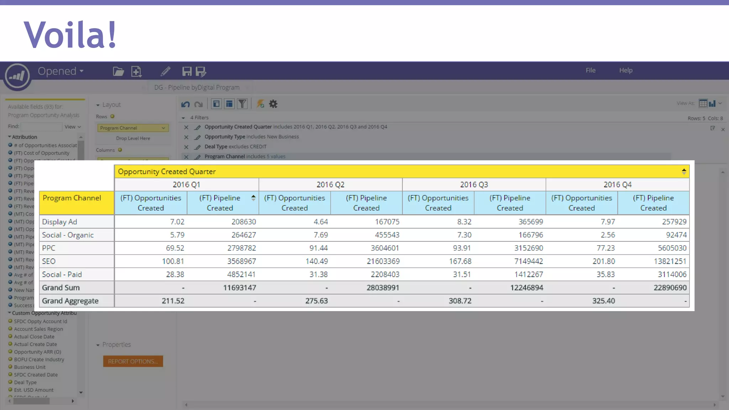Viewport: 729px width, 410px height.
Task: Collapse the 4 Filters section
Action: [183, 118]
